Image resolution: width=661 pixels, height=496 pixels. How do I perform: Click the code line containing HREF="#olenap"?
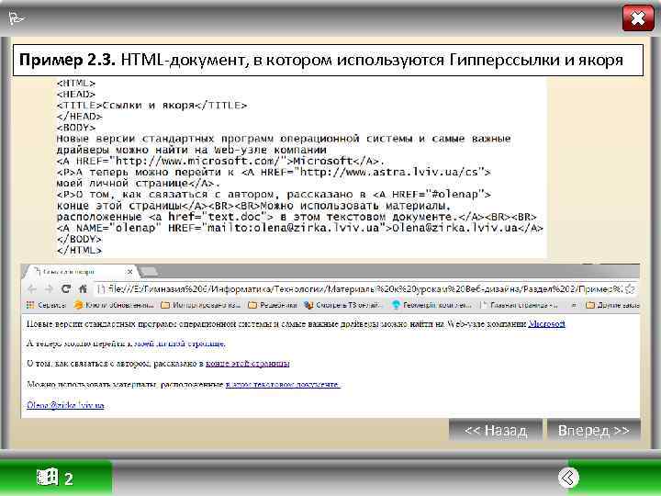click(274, 195)
